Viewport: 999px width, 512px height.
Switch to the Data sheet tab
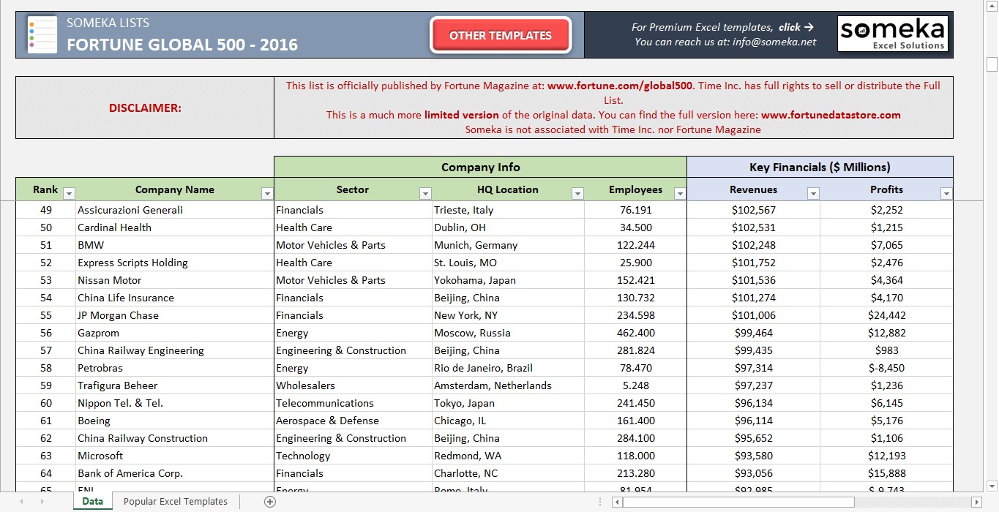point(92,501)
